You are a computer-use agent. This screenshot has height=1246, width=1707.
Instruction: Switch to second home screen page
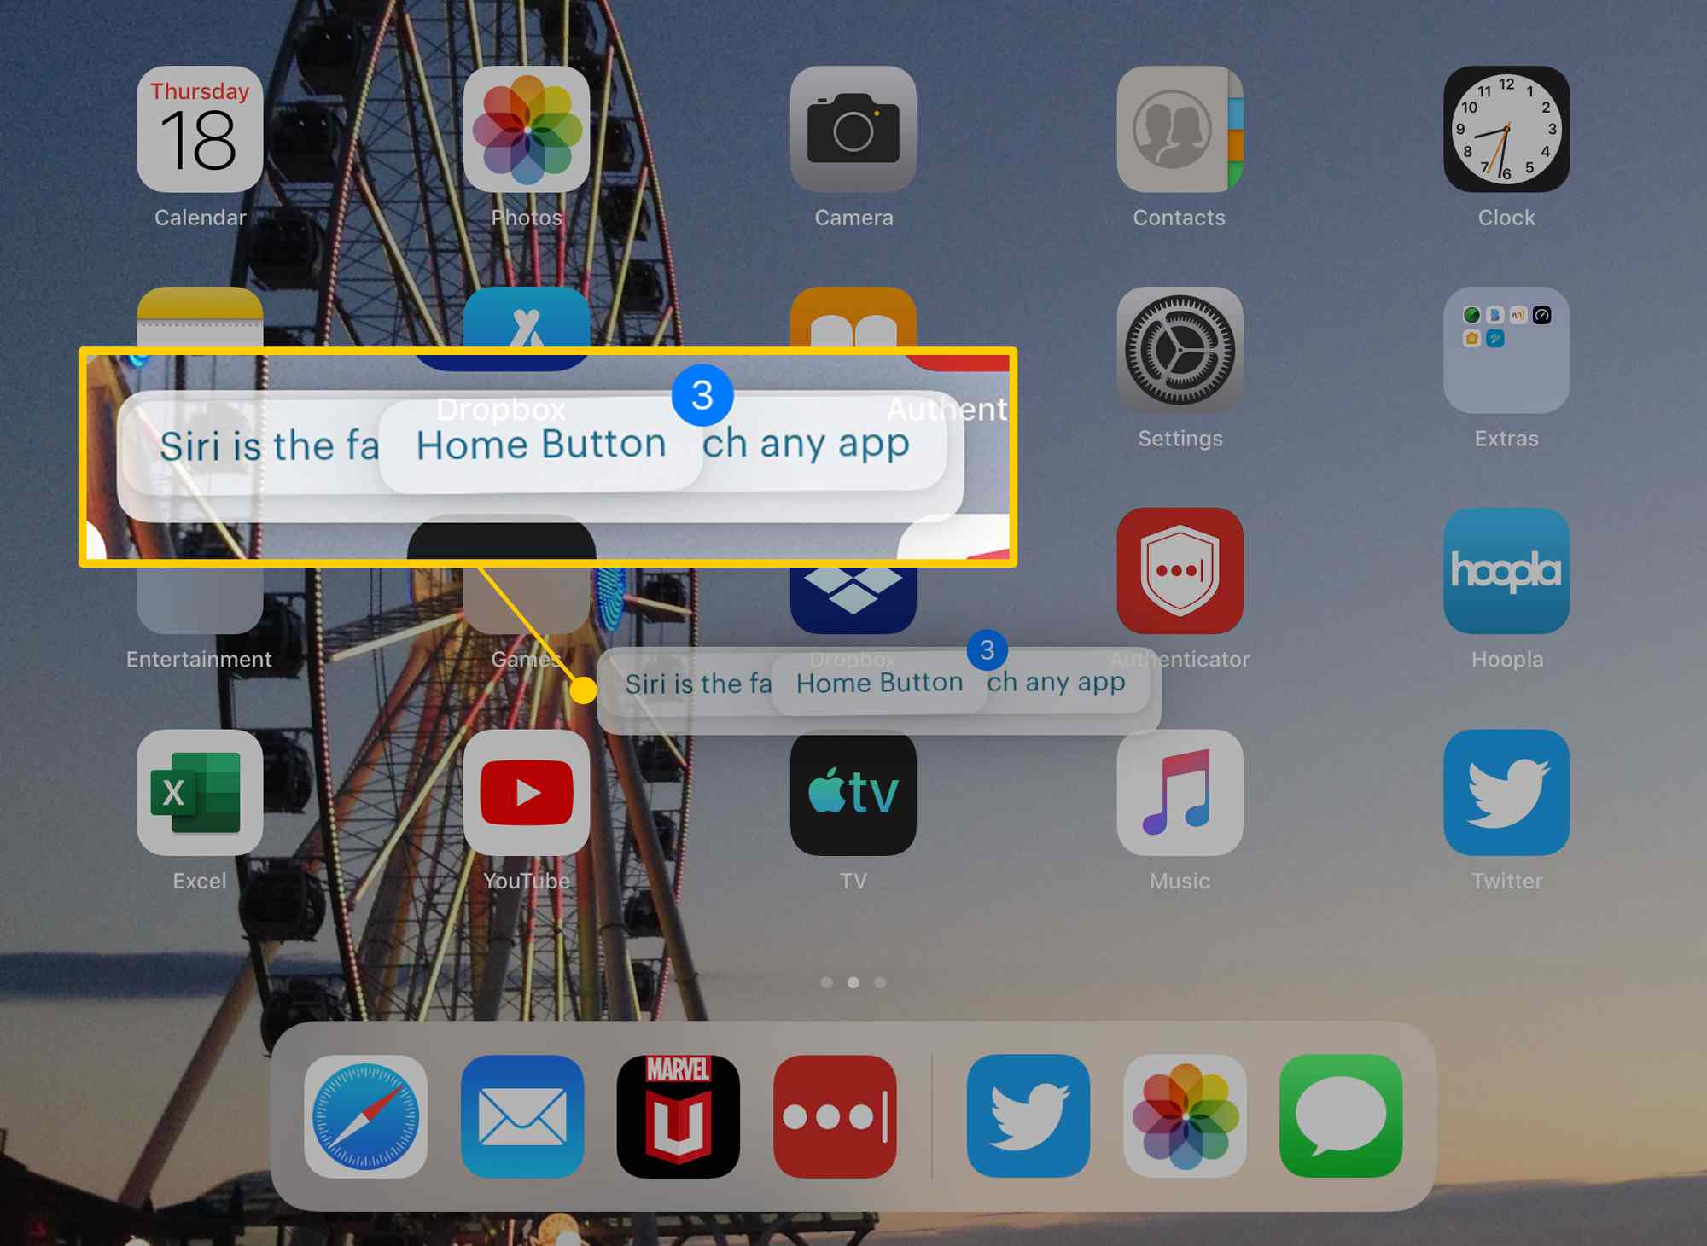point(852,981)
